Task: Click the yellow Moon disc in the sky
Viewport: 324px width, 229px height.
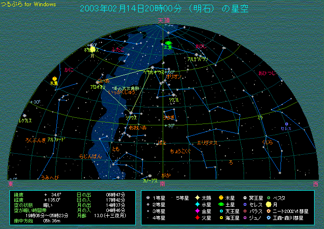Action: tap(93, 49)
